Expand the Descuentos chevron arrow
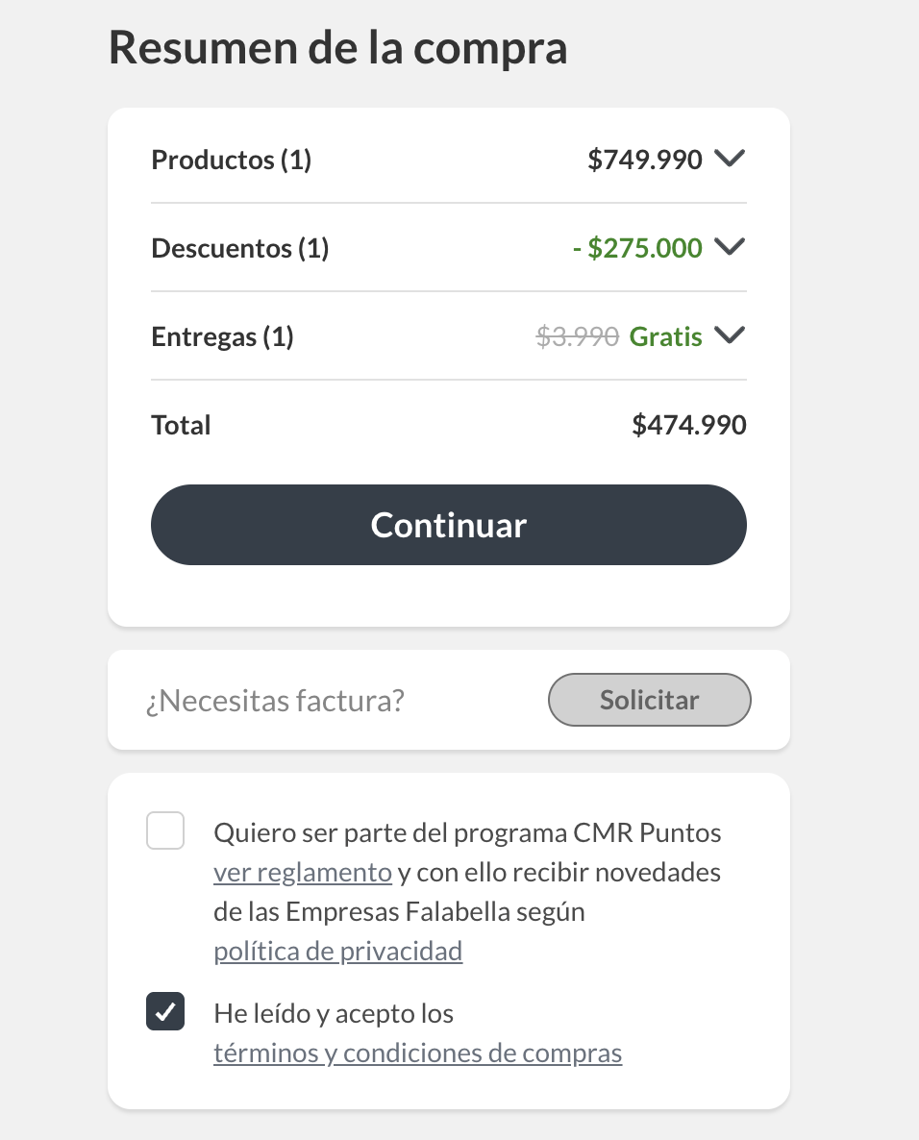 click(730, 247)
